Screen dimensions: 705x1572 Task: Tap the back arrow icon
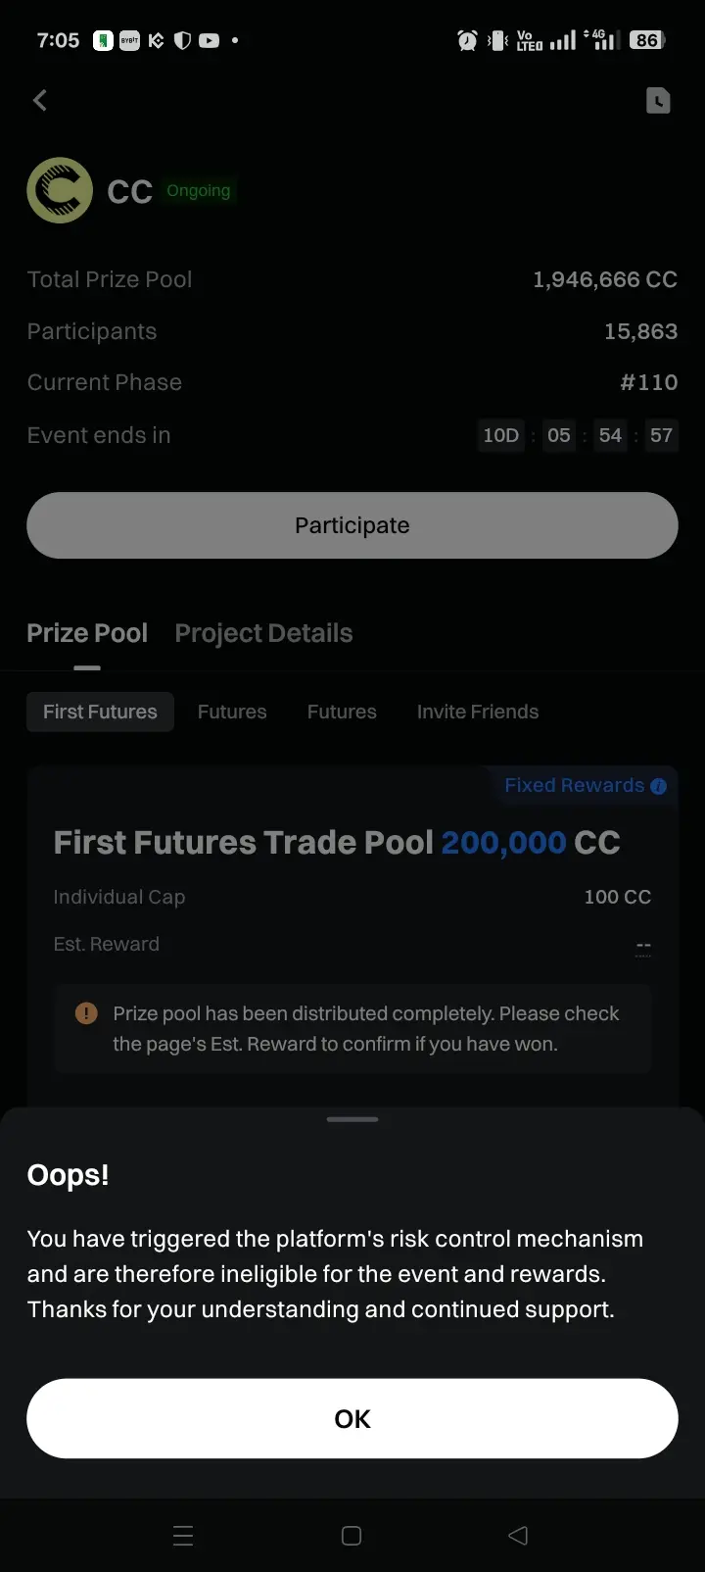point(40,101)
